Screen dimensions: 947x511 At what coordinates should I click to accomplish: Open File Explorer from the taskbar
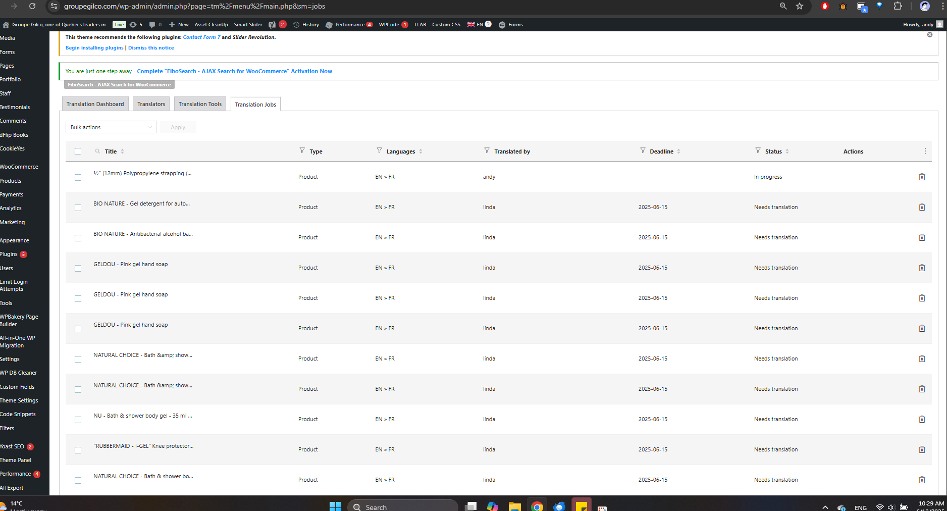(x=514, y=506)
